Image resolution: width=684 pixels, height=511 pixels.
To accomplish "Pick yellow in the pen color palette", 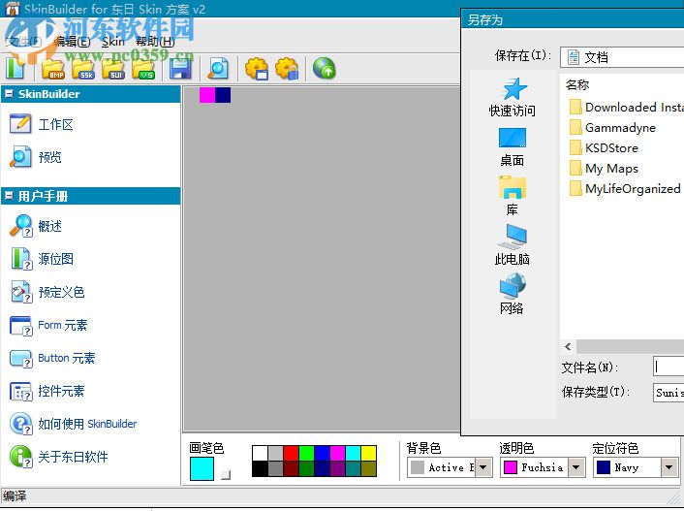I will tap(368, 454).
